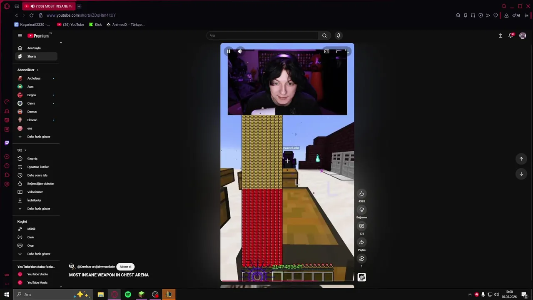Open YouTube notifications bell
533x300 pixels.
click(x=511, y=36)
